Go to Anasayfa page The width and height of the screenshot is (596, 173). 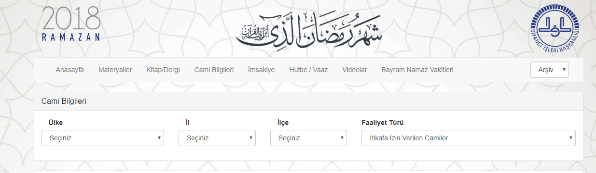point(70,70)
